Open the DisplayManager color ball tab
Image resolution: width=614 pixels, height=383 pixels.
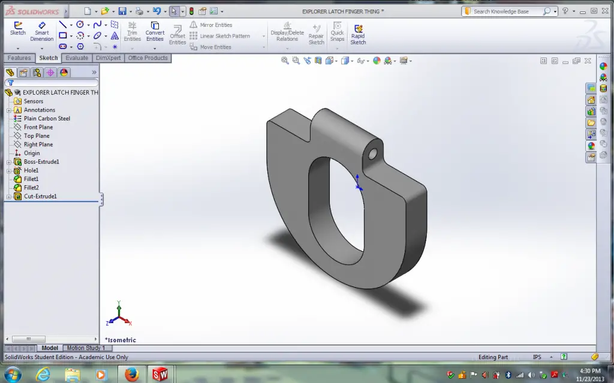64,73
